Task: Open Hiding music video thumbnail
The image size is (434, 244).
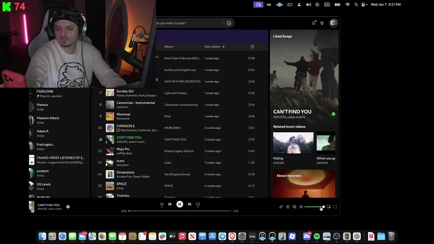Action: [x=293, y=143]
